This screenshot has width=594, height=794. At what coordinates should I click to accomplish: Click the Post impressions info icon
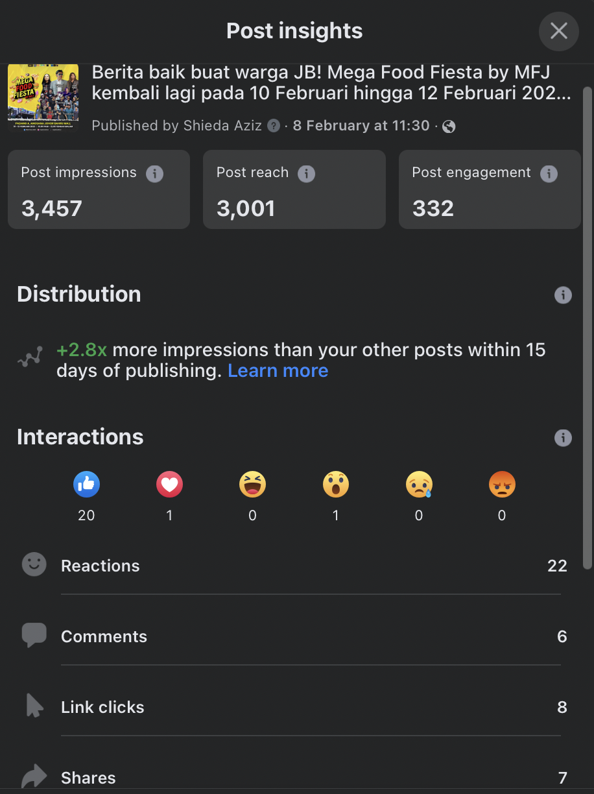pos(154,174)
